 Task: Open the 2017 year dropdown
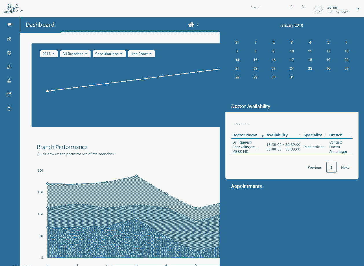pos(49,54)
